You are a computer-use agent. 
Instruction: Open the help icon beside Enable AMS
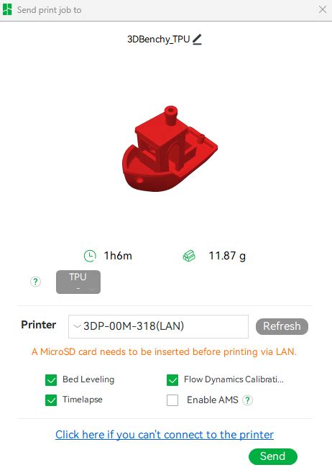pyautogui.click(x=247, y=400)
